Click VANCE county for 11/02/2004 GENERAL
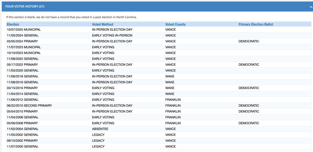This screenshot has height=152, width=313. [x=171, y=129]
